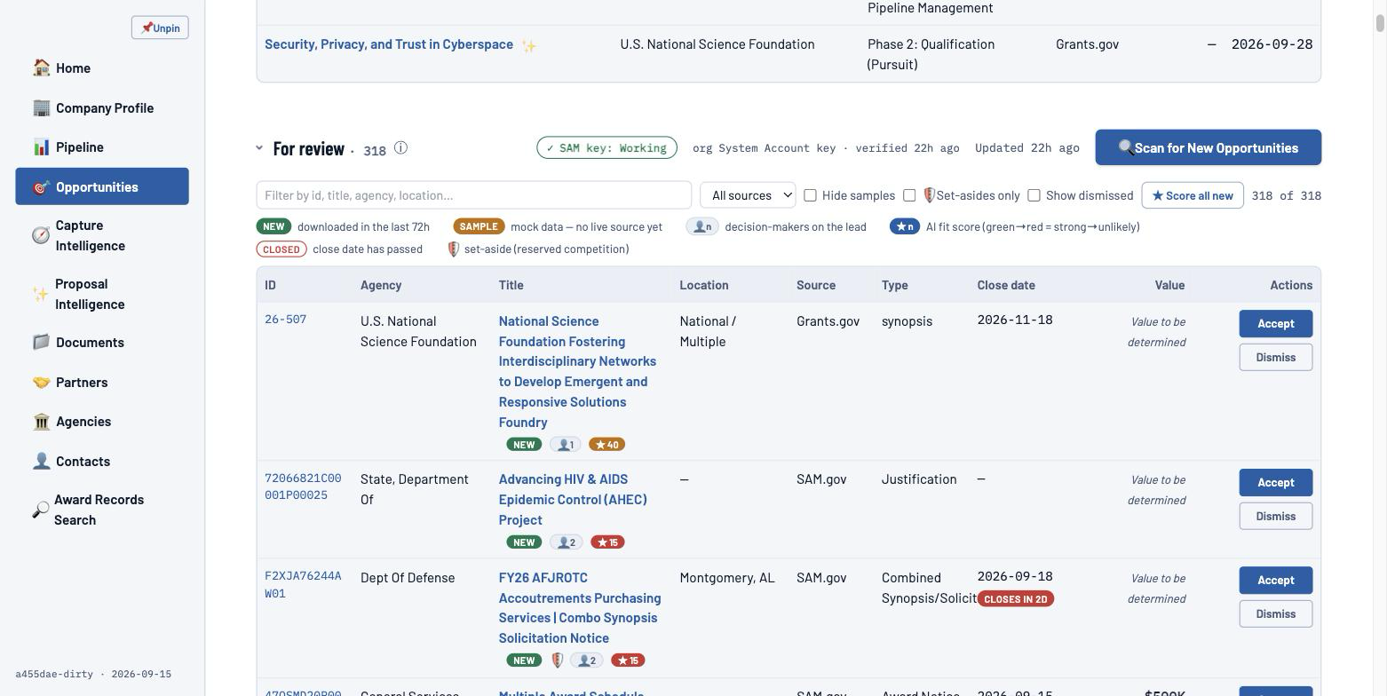This screenshot has width=1387, height=696.
Task: Click the Agencies bank building icon
Action: 41,421
